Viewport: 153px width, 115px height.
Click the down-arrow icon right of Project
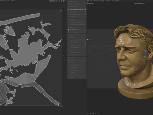[x=66, y=1]
